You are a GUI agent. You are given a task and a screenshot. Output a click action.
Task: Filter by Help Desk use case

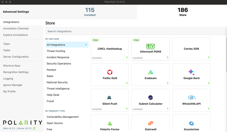53,95
